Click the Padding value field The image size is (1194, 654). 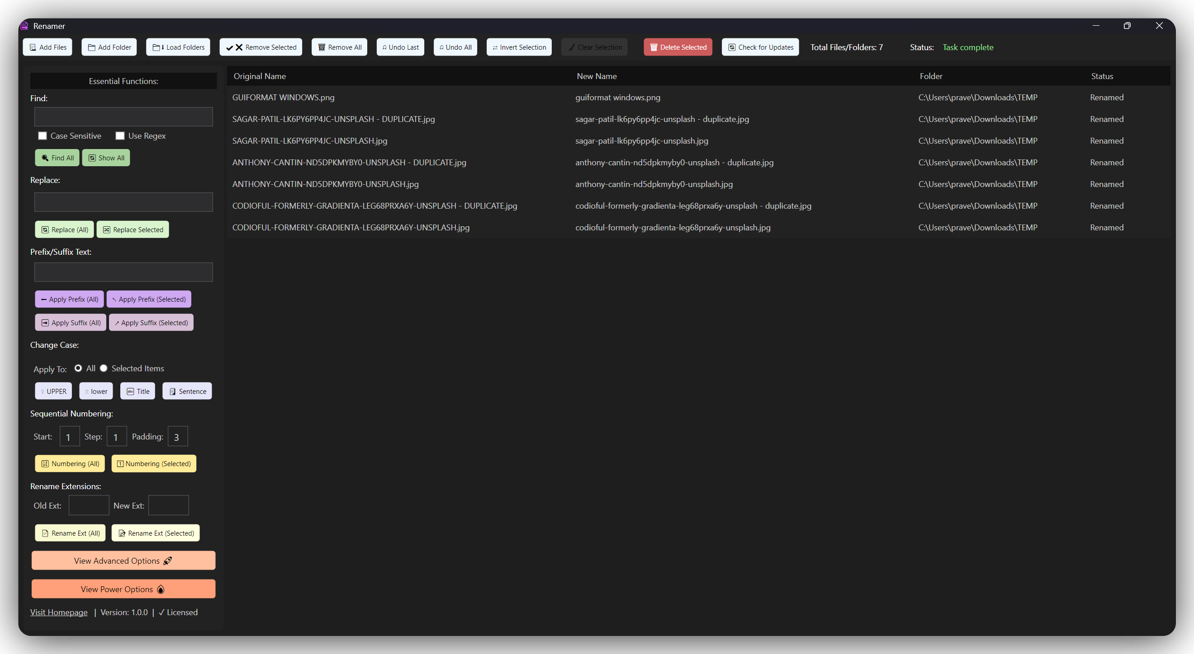(x=178, y=436)
